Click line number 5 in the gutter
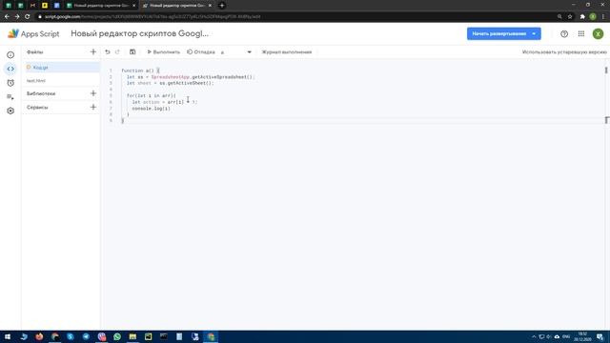The image size is (610, 343). 111,95
